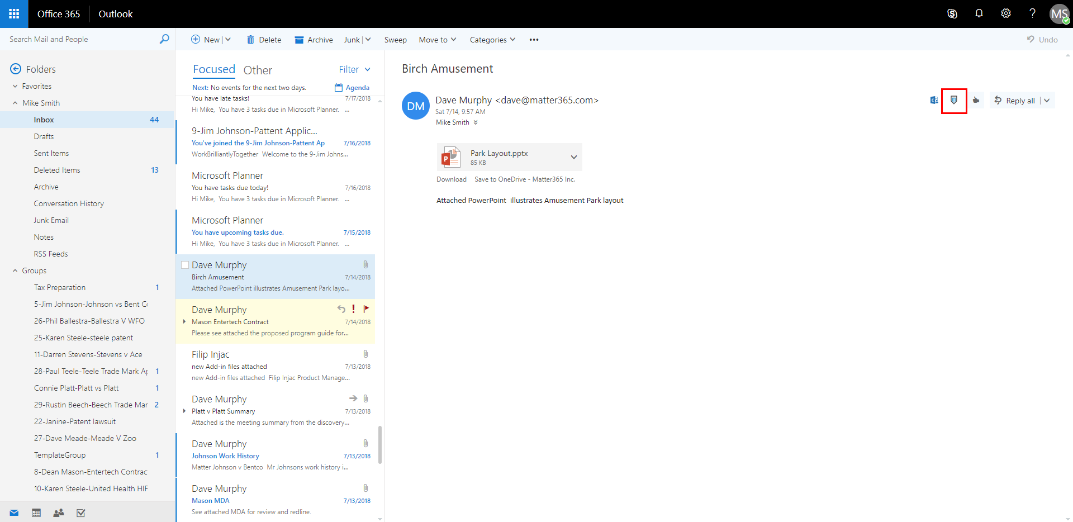Click the replied arrow on Mason Entertech Contract
This screenshot has width=1073, height=522.
[x=341, y=309]
